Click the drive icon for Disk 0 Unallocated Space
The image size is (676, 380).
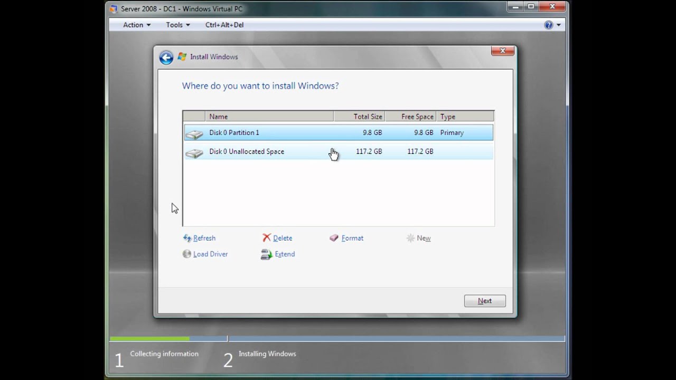coord(194,153)
